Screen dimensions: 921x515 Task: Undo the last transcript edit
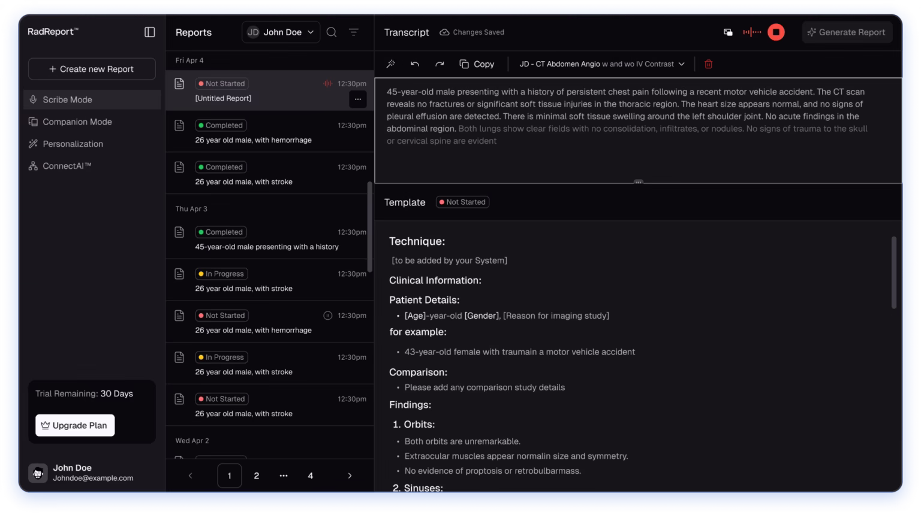(415, 64)
